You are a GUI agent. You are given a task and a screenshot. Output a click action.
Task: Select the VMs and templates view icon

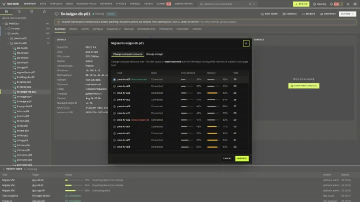[19, 11]
